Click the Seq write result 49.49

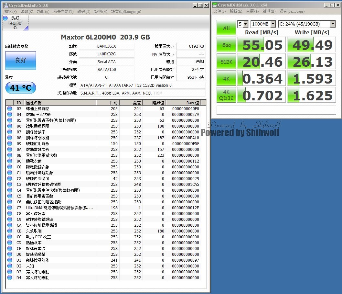pos(312,45)
